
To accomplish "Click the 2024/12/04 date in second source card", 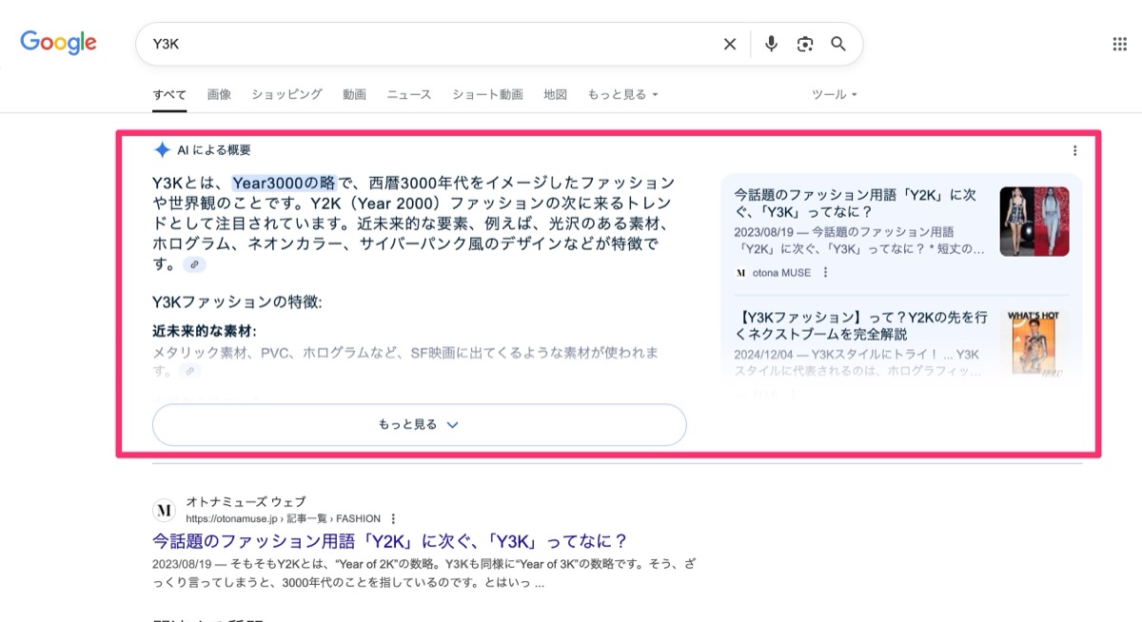I will [x=764, y=355].
